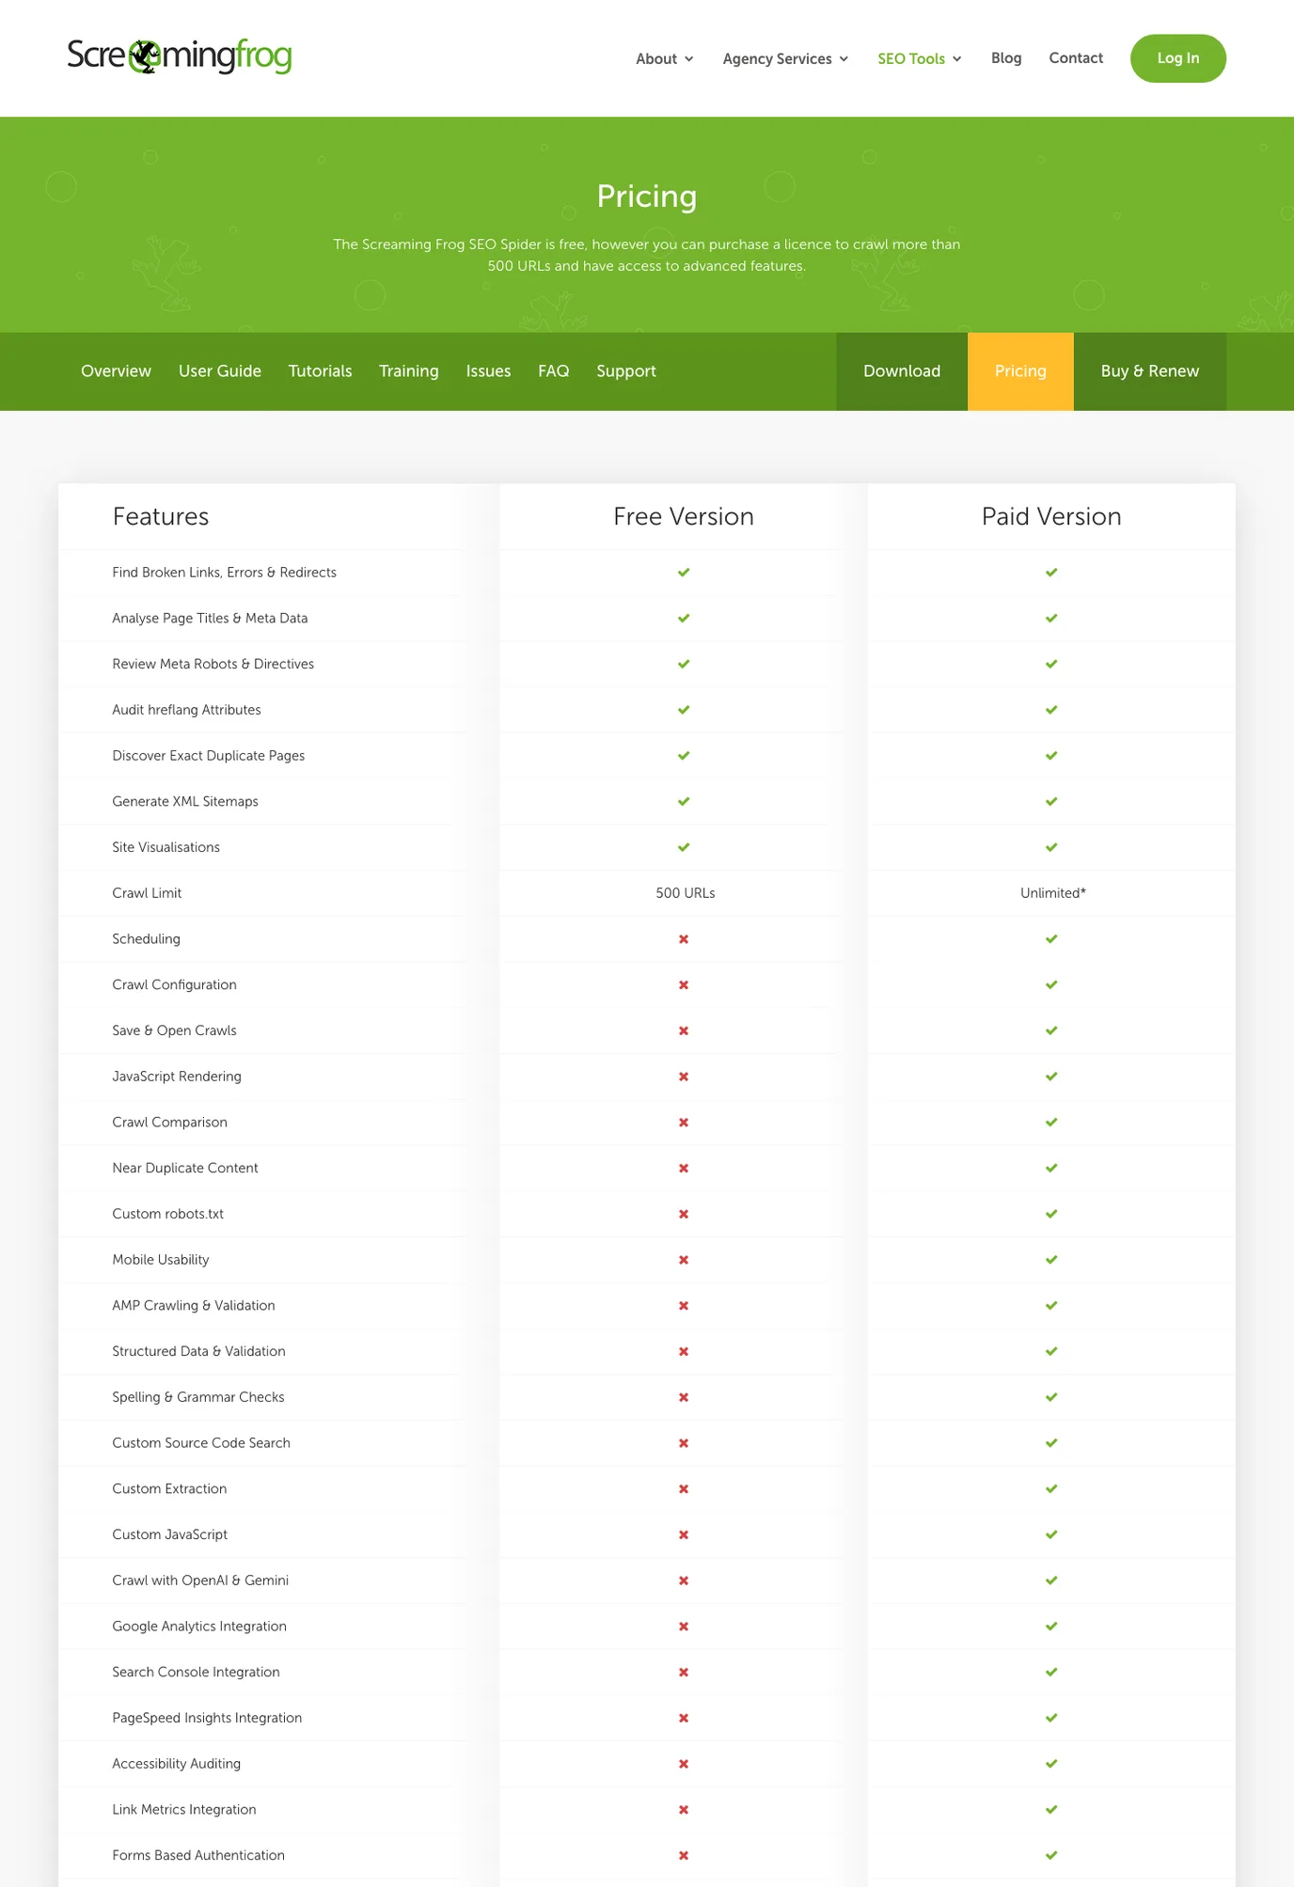Click Free cross for Spelling & Grammar Checks

point(684,1397)
